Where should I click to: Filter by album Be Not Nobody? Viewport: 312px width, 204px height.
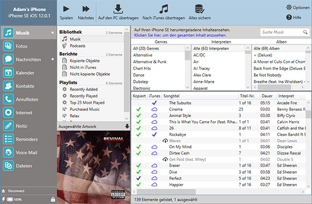click(279, 75)
